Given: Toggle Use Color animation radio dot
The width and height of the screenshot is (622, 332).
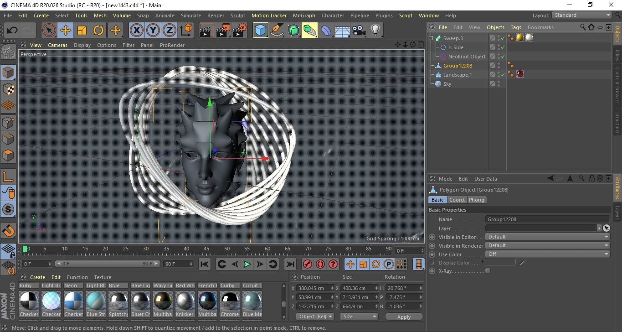Looking at the screenshot, I should (432, 254).
